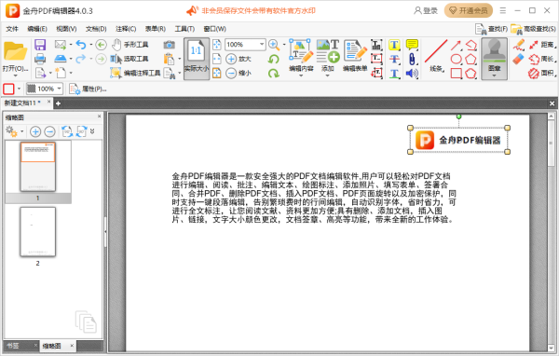The height and width of the screenshot is (356, 559).
Task: Rotate the page counterclockwise with the upper green arrow
Action: tap(273, 59)
